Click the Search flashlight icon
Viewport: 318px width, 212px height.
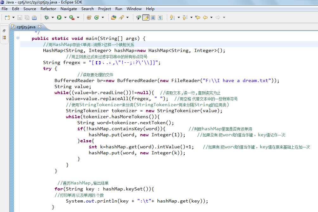(121, 18)
